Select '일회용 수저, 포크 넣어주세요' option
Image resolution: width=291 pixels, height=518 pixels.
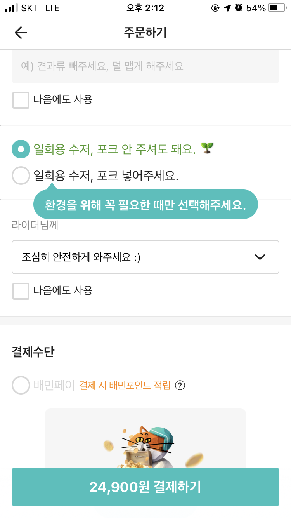coord(21,176)
